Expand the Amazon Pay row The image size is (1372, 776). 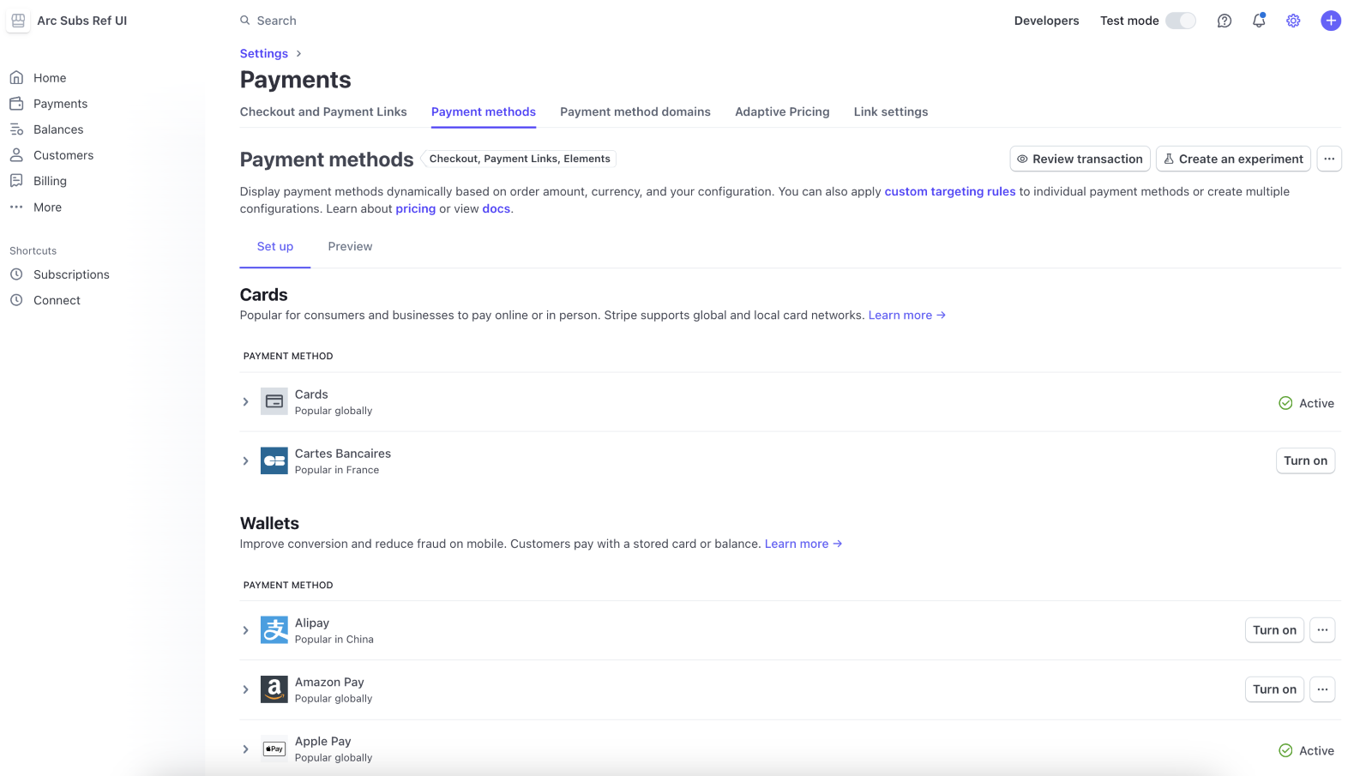tap(245, 689)
